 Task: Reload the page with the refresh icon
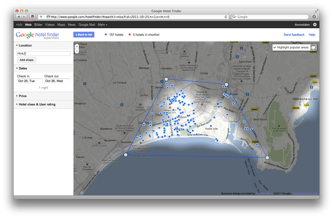point(226,17)
